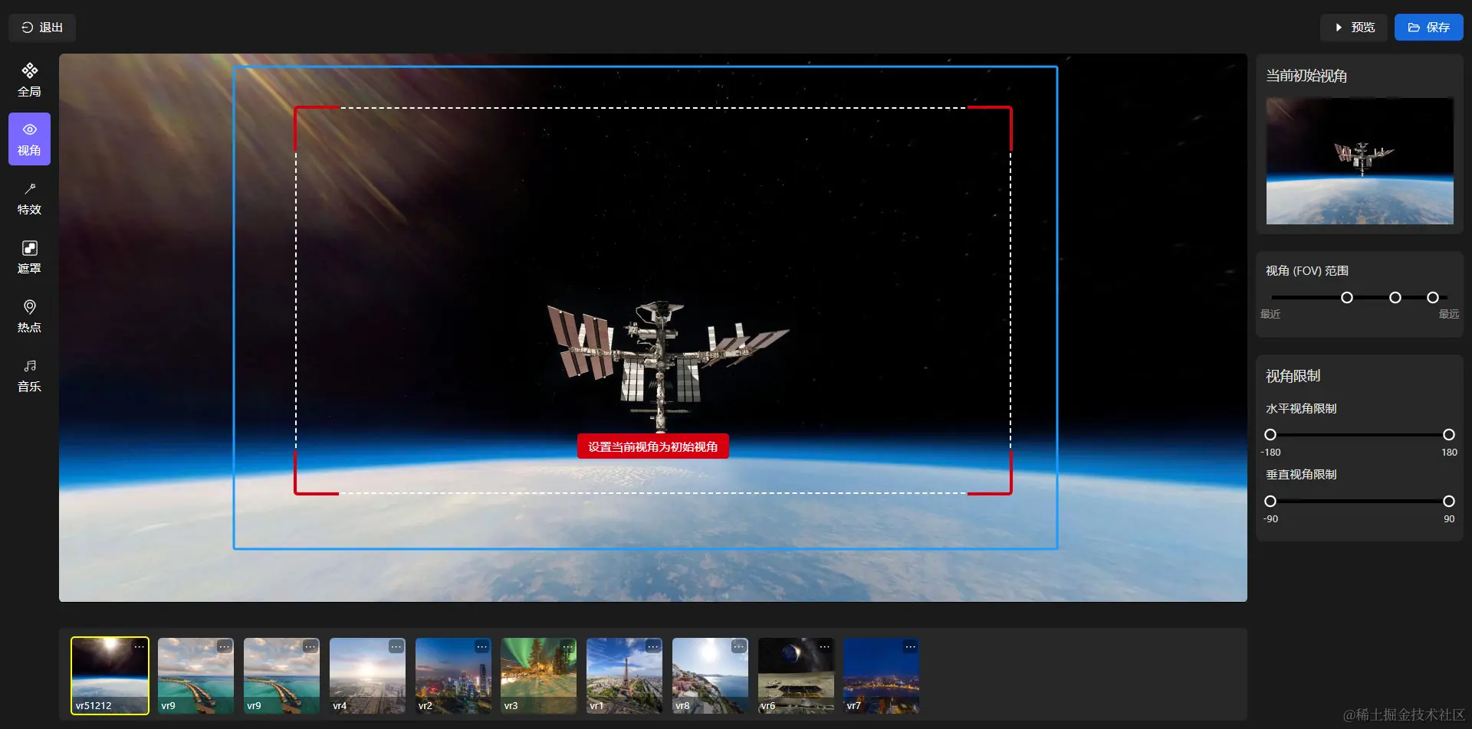Open the more menu on vr6 thumbnail

point(824,647)
